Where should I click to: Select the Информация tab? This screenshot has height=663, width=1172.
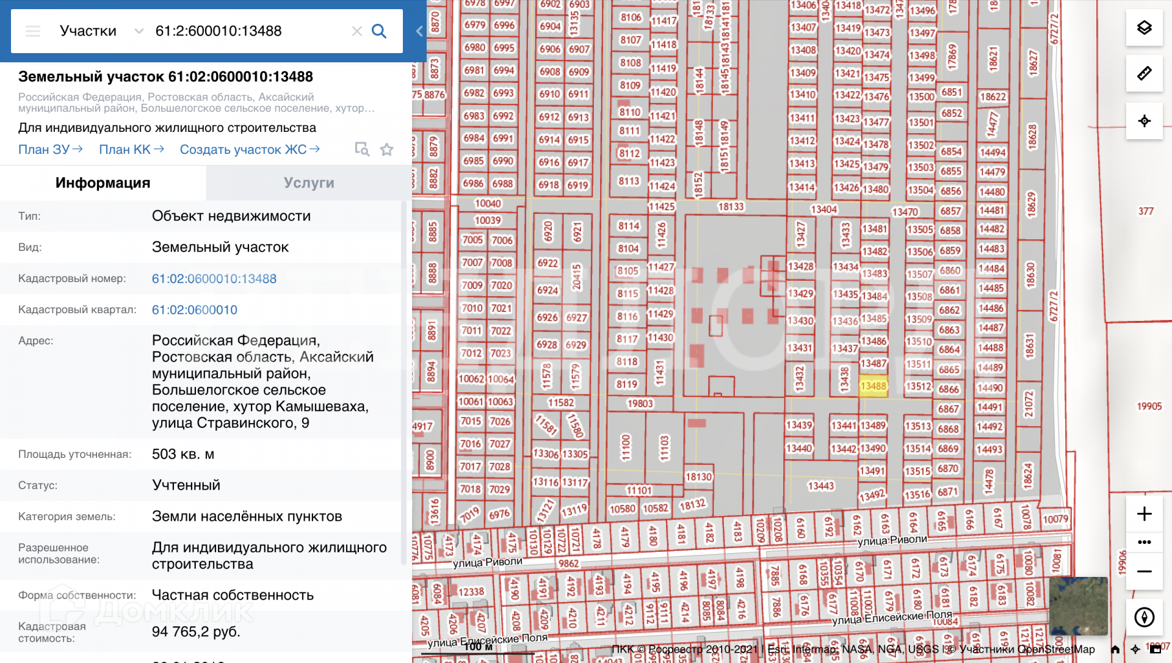coord(103,183)
